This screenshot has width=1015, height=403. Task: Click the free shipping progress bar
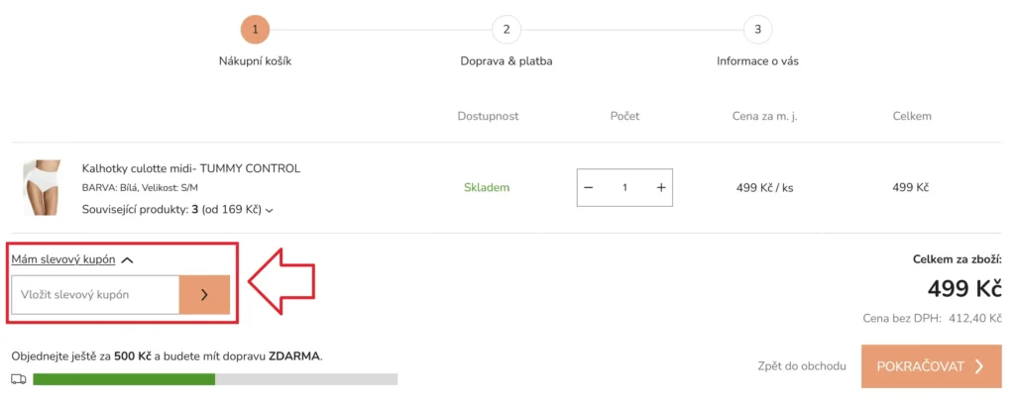pos(215,379)
